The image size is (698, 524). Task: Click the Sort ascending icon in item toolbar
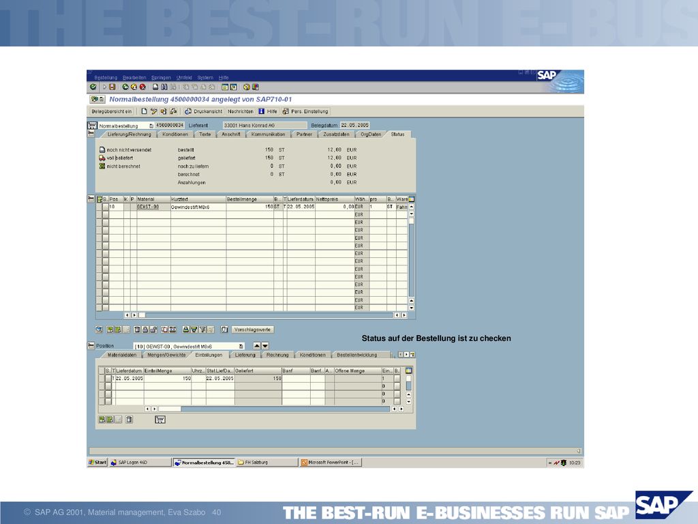point(186,330)
